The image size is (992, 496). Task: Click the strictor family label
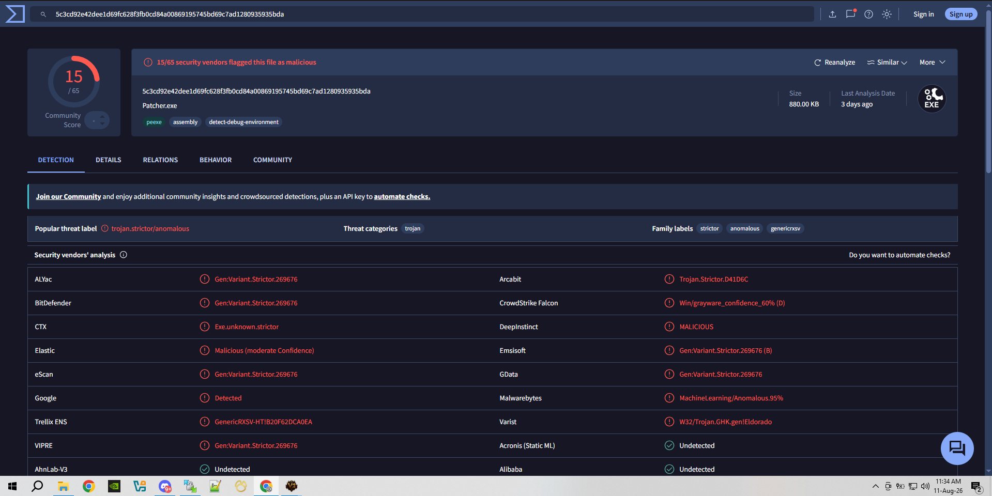(709, 229)
